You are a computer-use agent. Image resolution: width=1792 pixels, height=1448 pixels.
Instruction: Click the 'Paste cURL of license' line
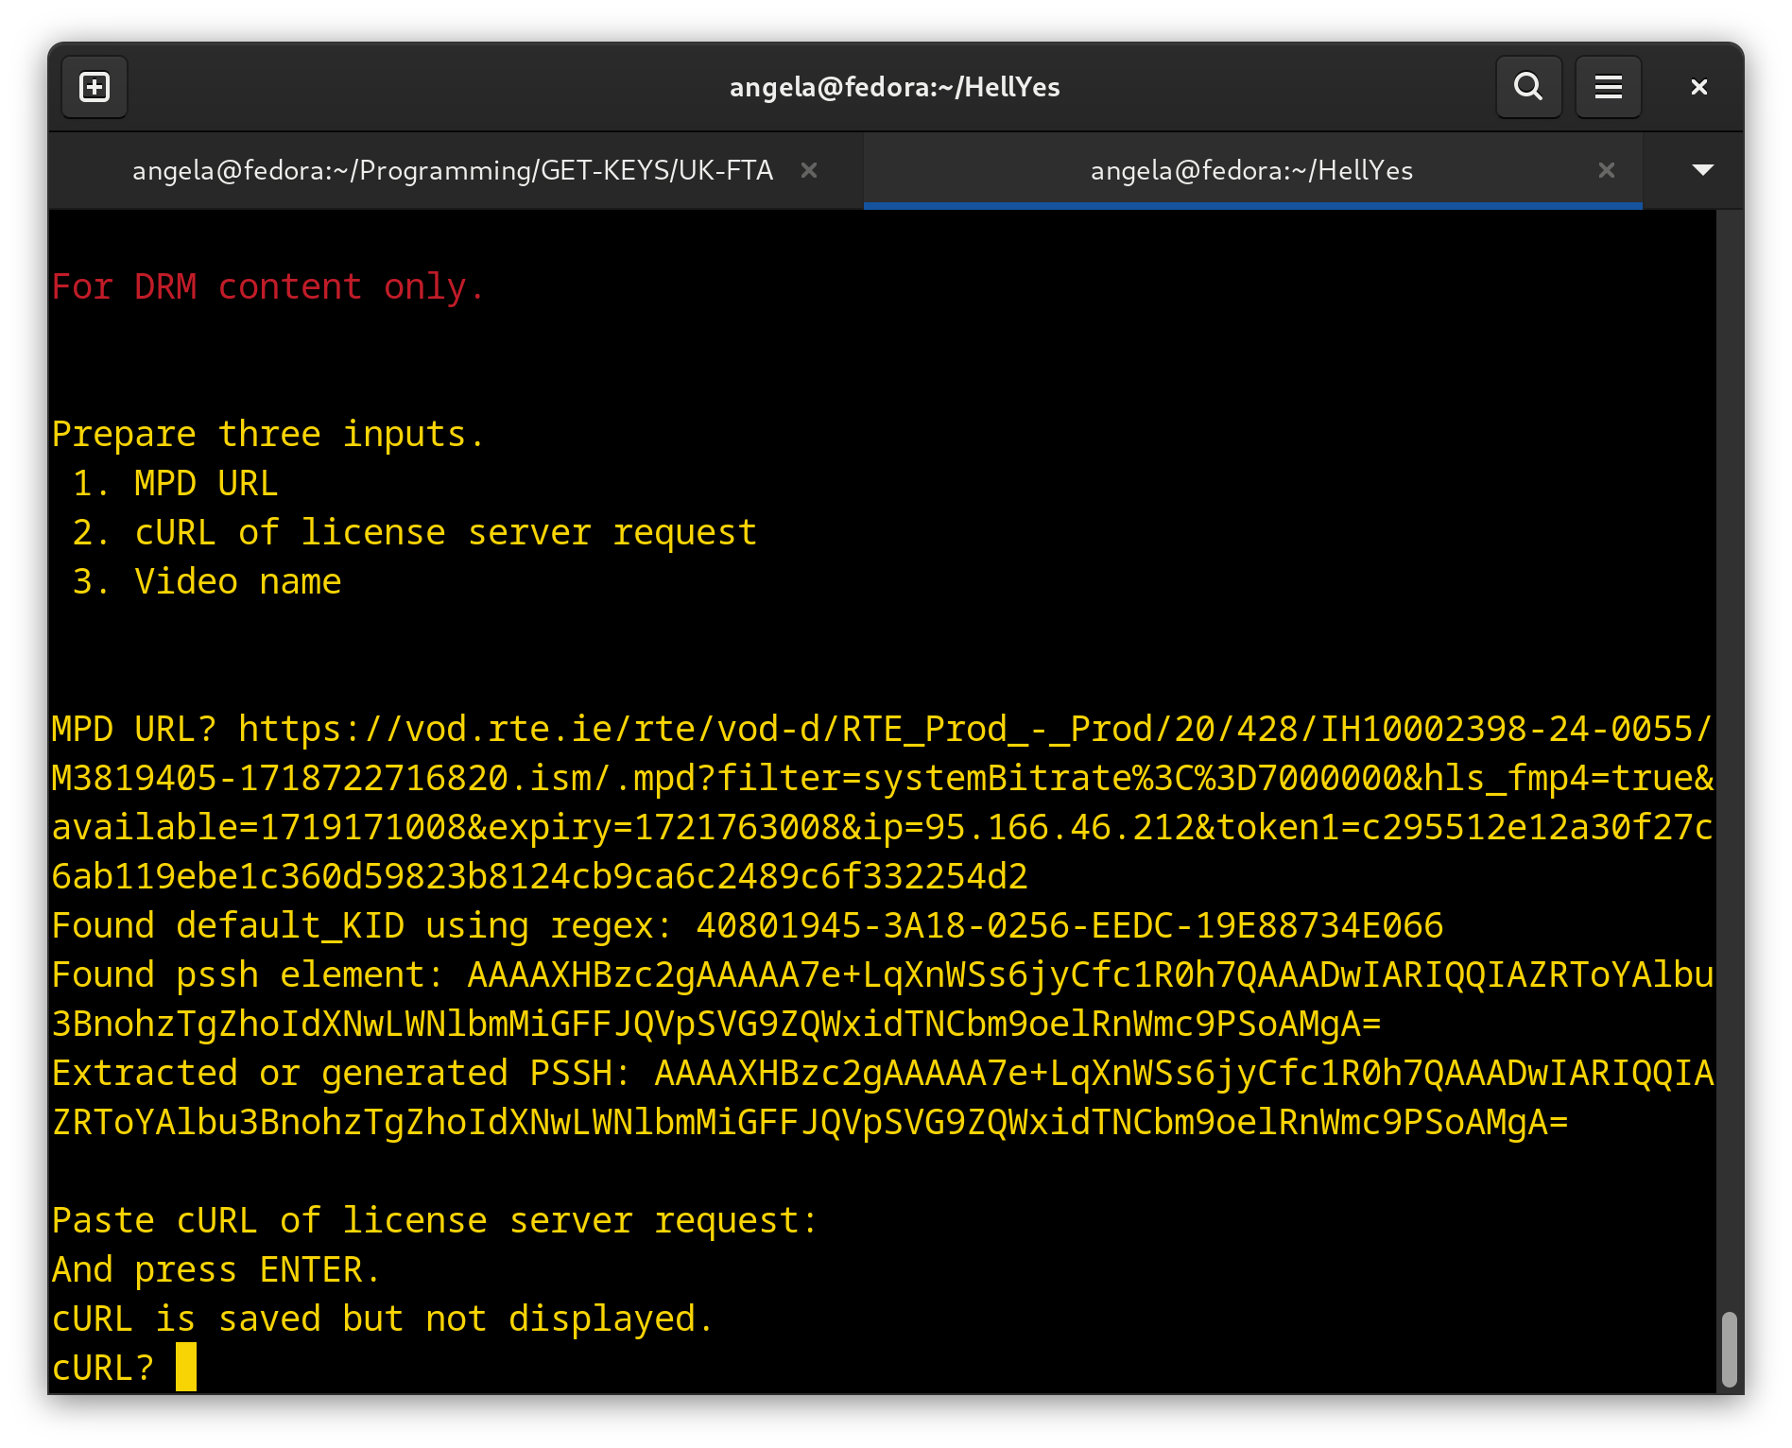pos(434,1220)
